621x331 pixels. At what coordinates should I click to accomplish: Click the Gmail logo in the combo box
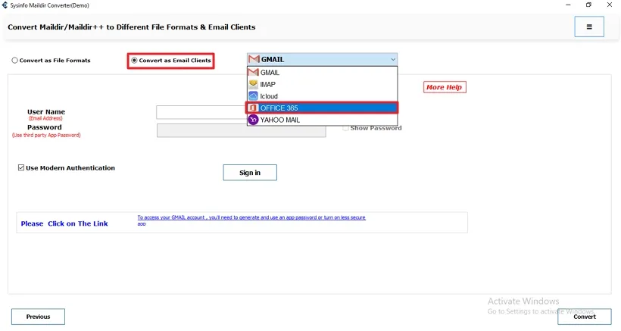point(254,59)
